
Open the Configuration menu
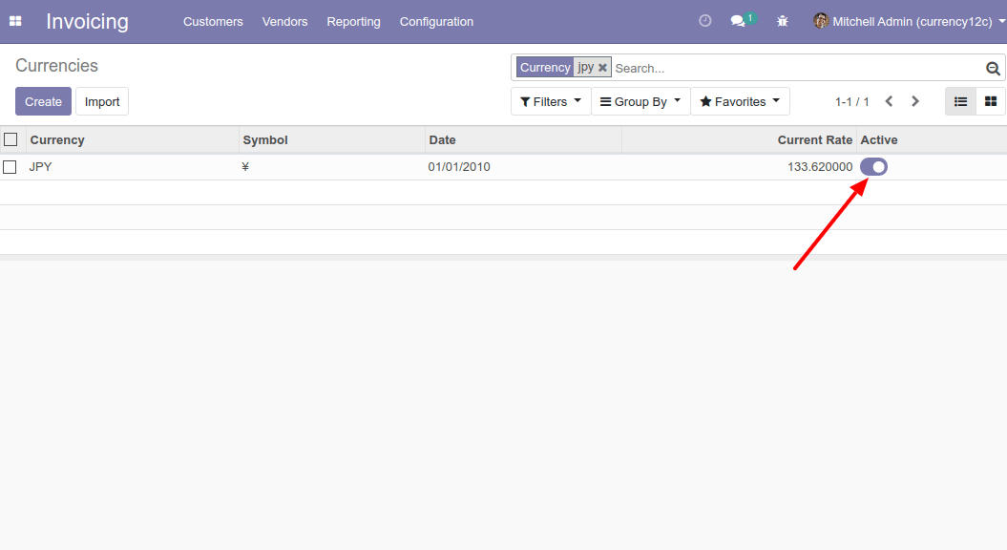click(437, 21)
